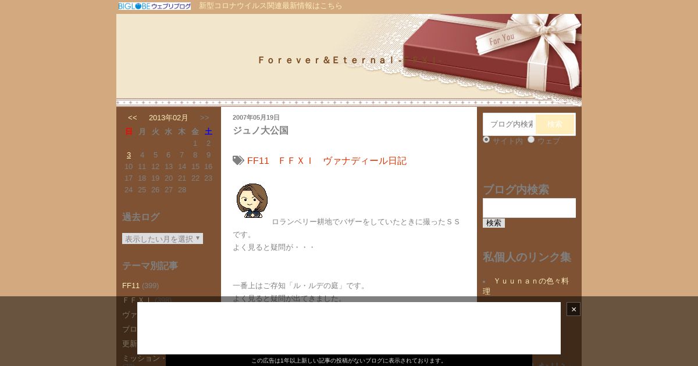Open the FF11 theme category in the sidebar
Image resolution: width=698 pixels, height=366 pixels.
[x=131, y=285]
